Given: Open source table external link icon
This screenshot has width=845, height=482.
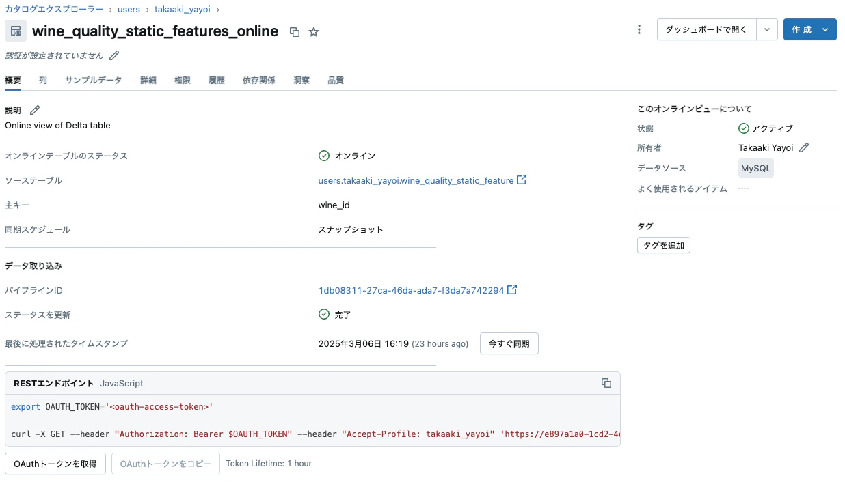Looking at the screenshot, I should [522, 180].
